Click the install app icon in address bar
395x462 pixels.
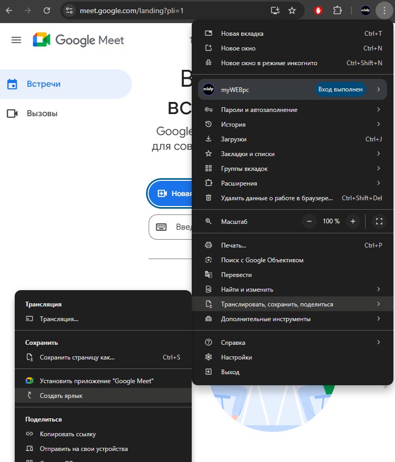(x=275, y=11)
